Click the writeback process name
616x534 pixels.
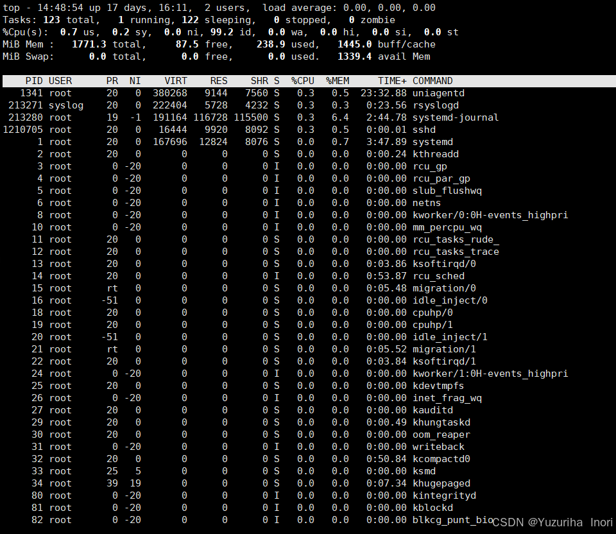[438, 446]
